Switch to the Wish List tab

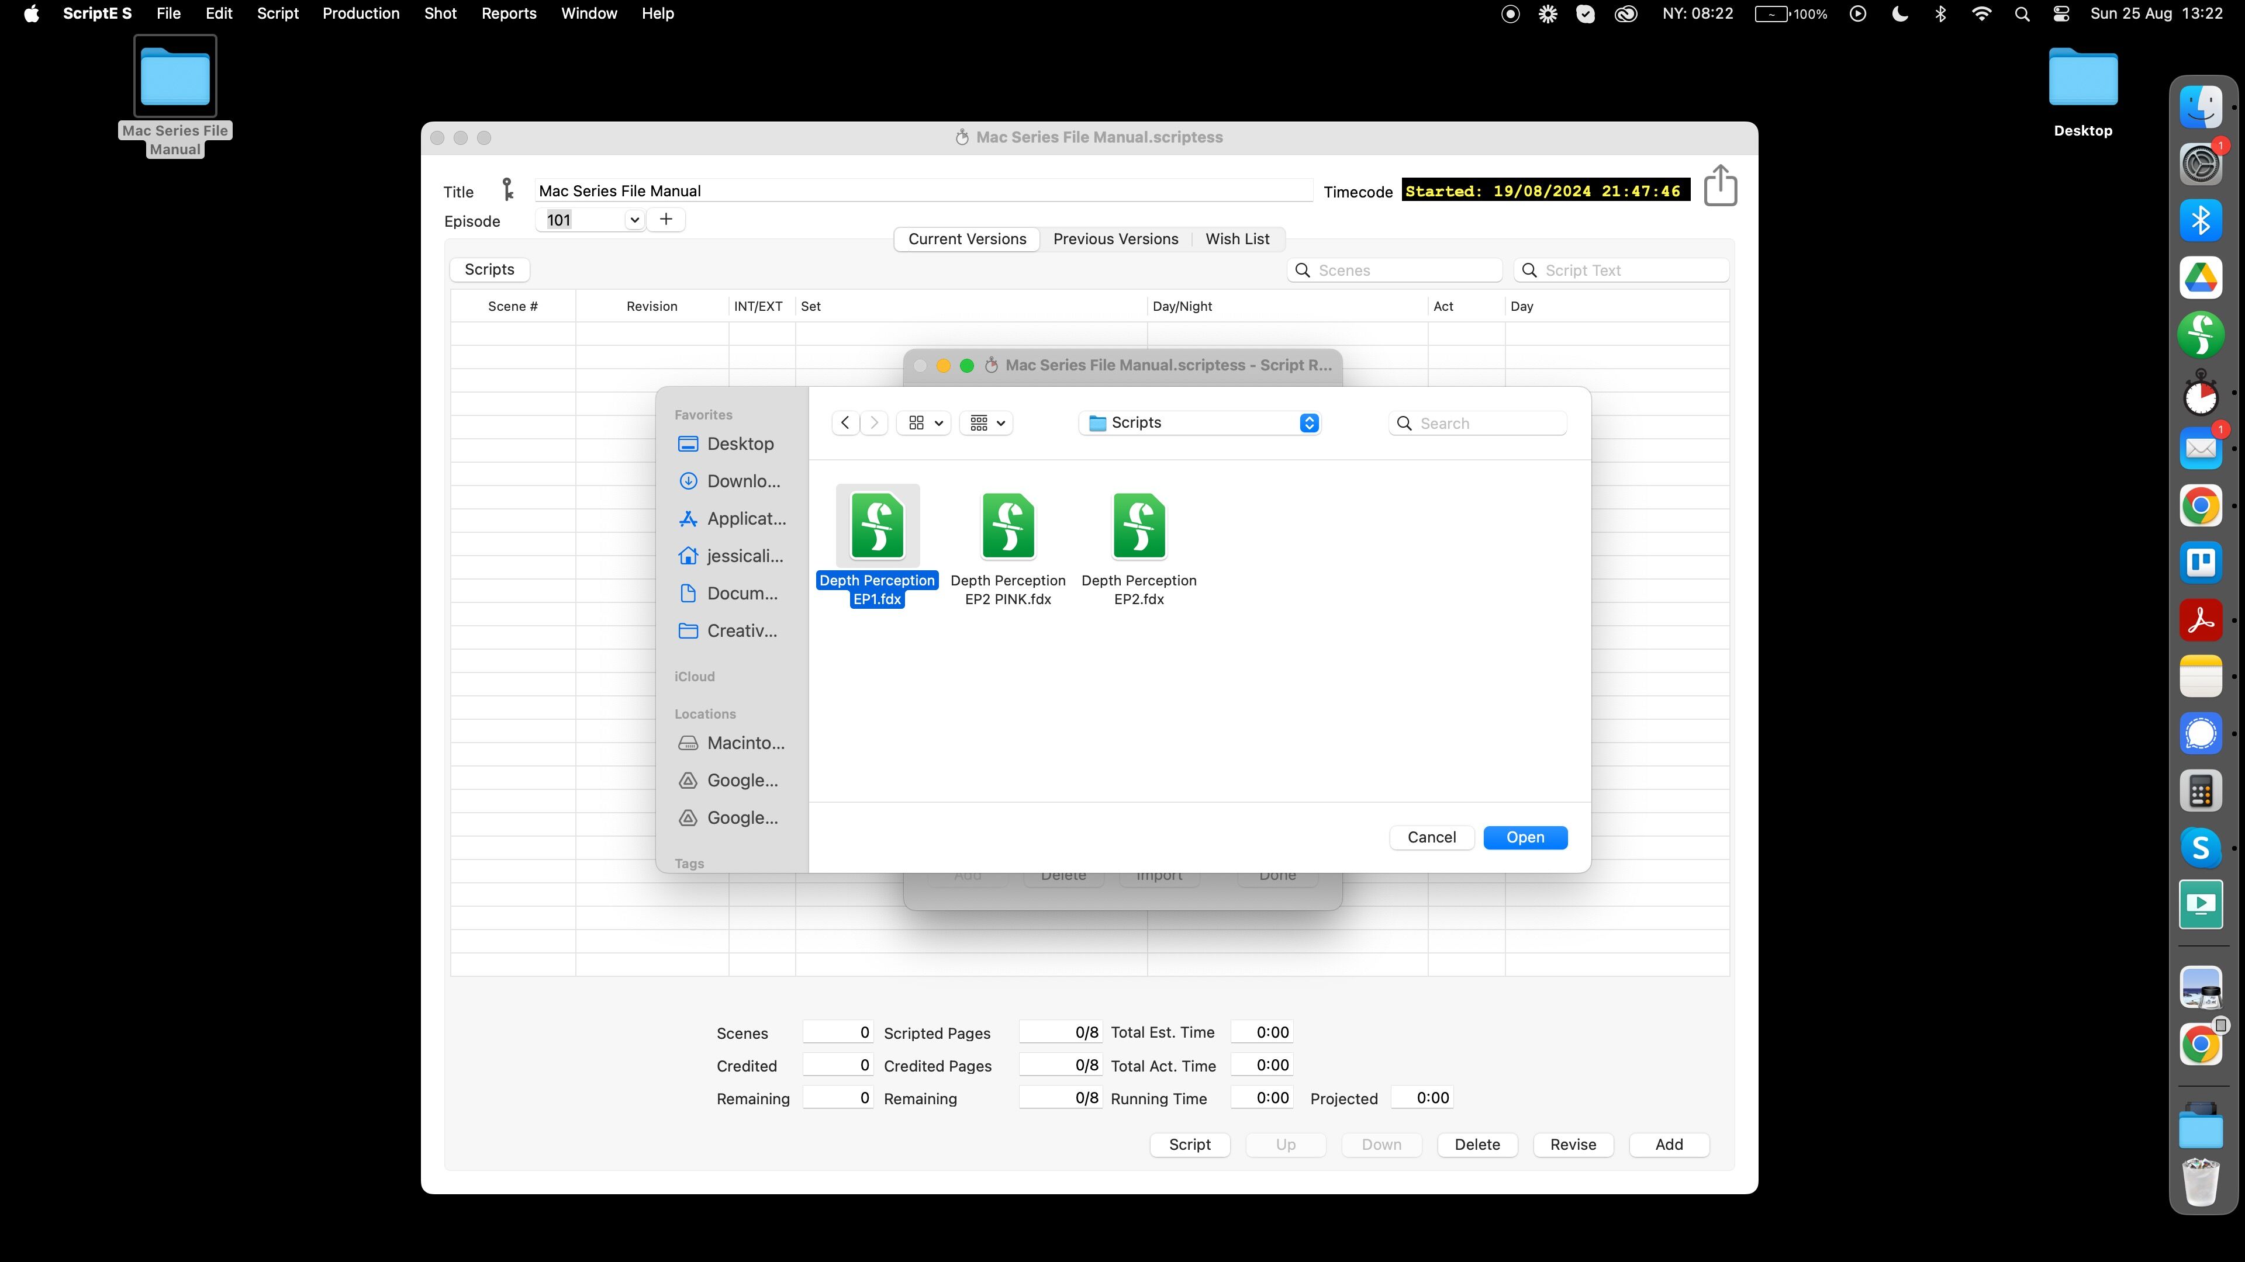tap(1237, 240)
